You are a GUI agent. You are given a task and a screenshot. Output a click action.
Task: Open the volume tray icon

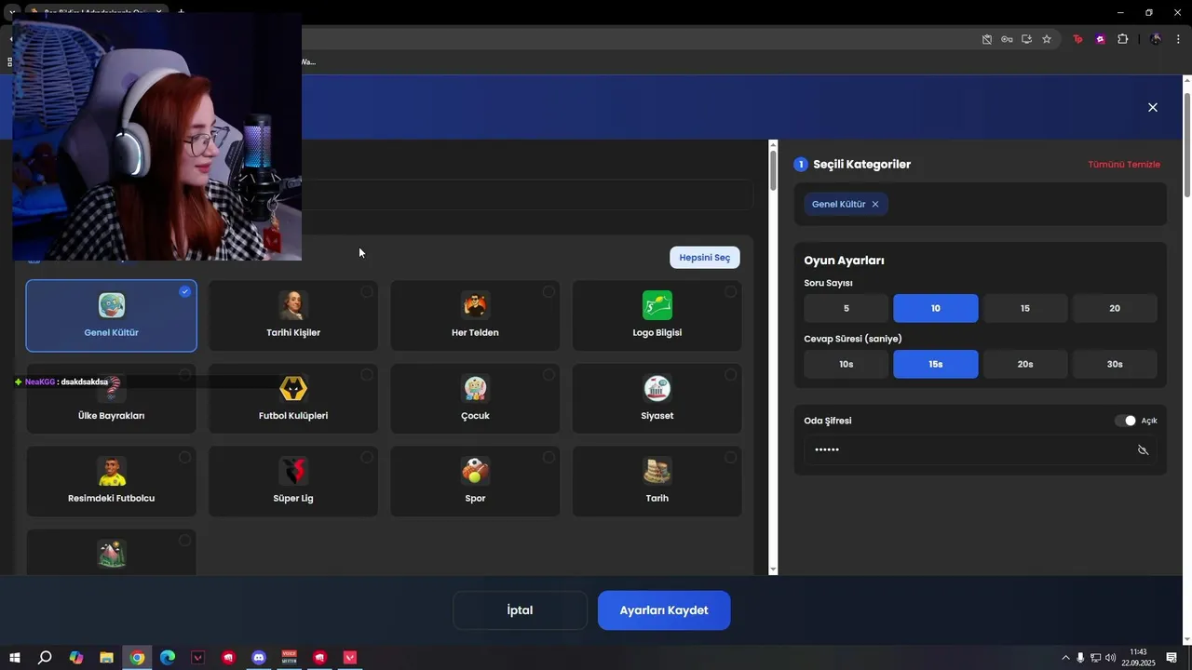[1110, 658]
